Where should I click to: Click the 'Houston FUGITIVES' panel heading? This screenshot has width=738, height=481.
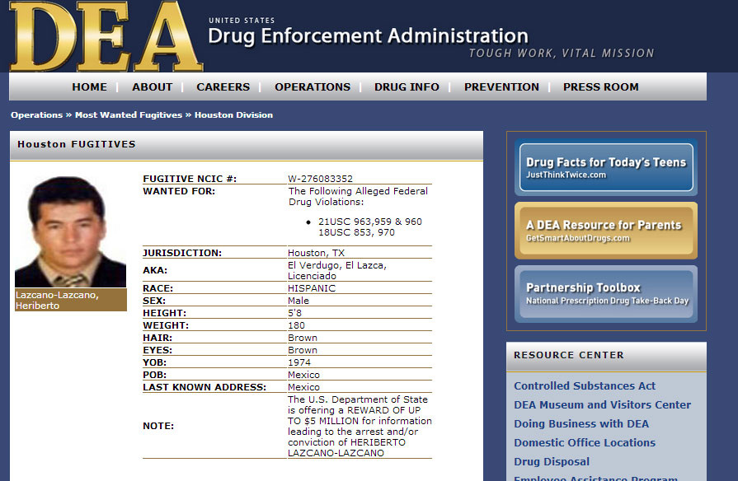77,144
